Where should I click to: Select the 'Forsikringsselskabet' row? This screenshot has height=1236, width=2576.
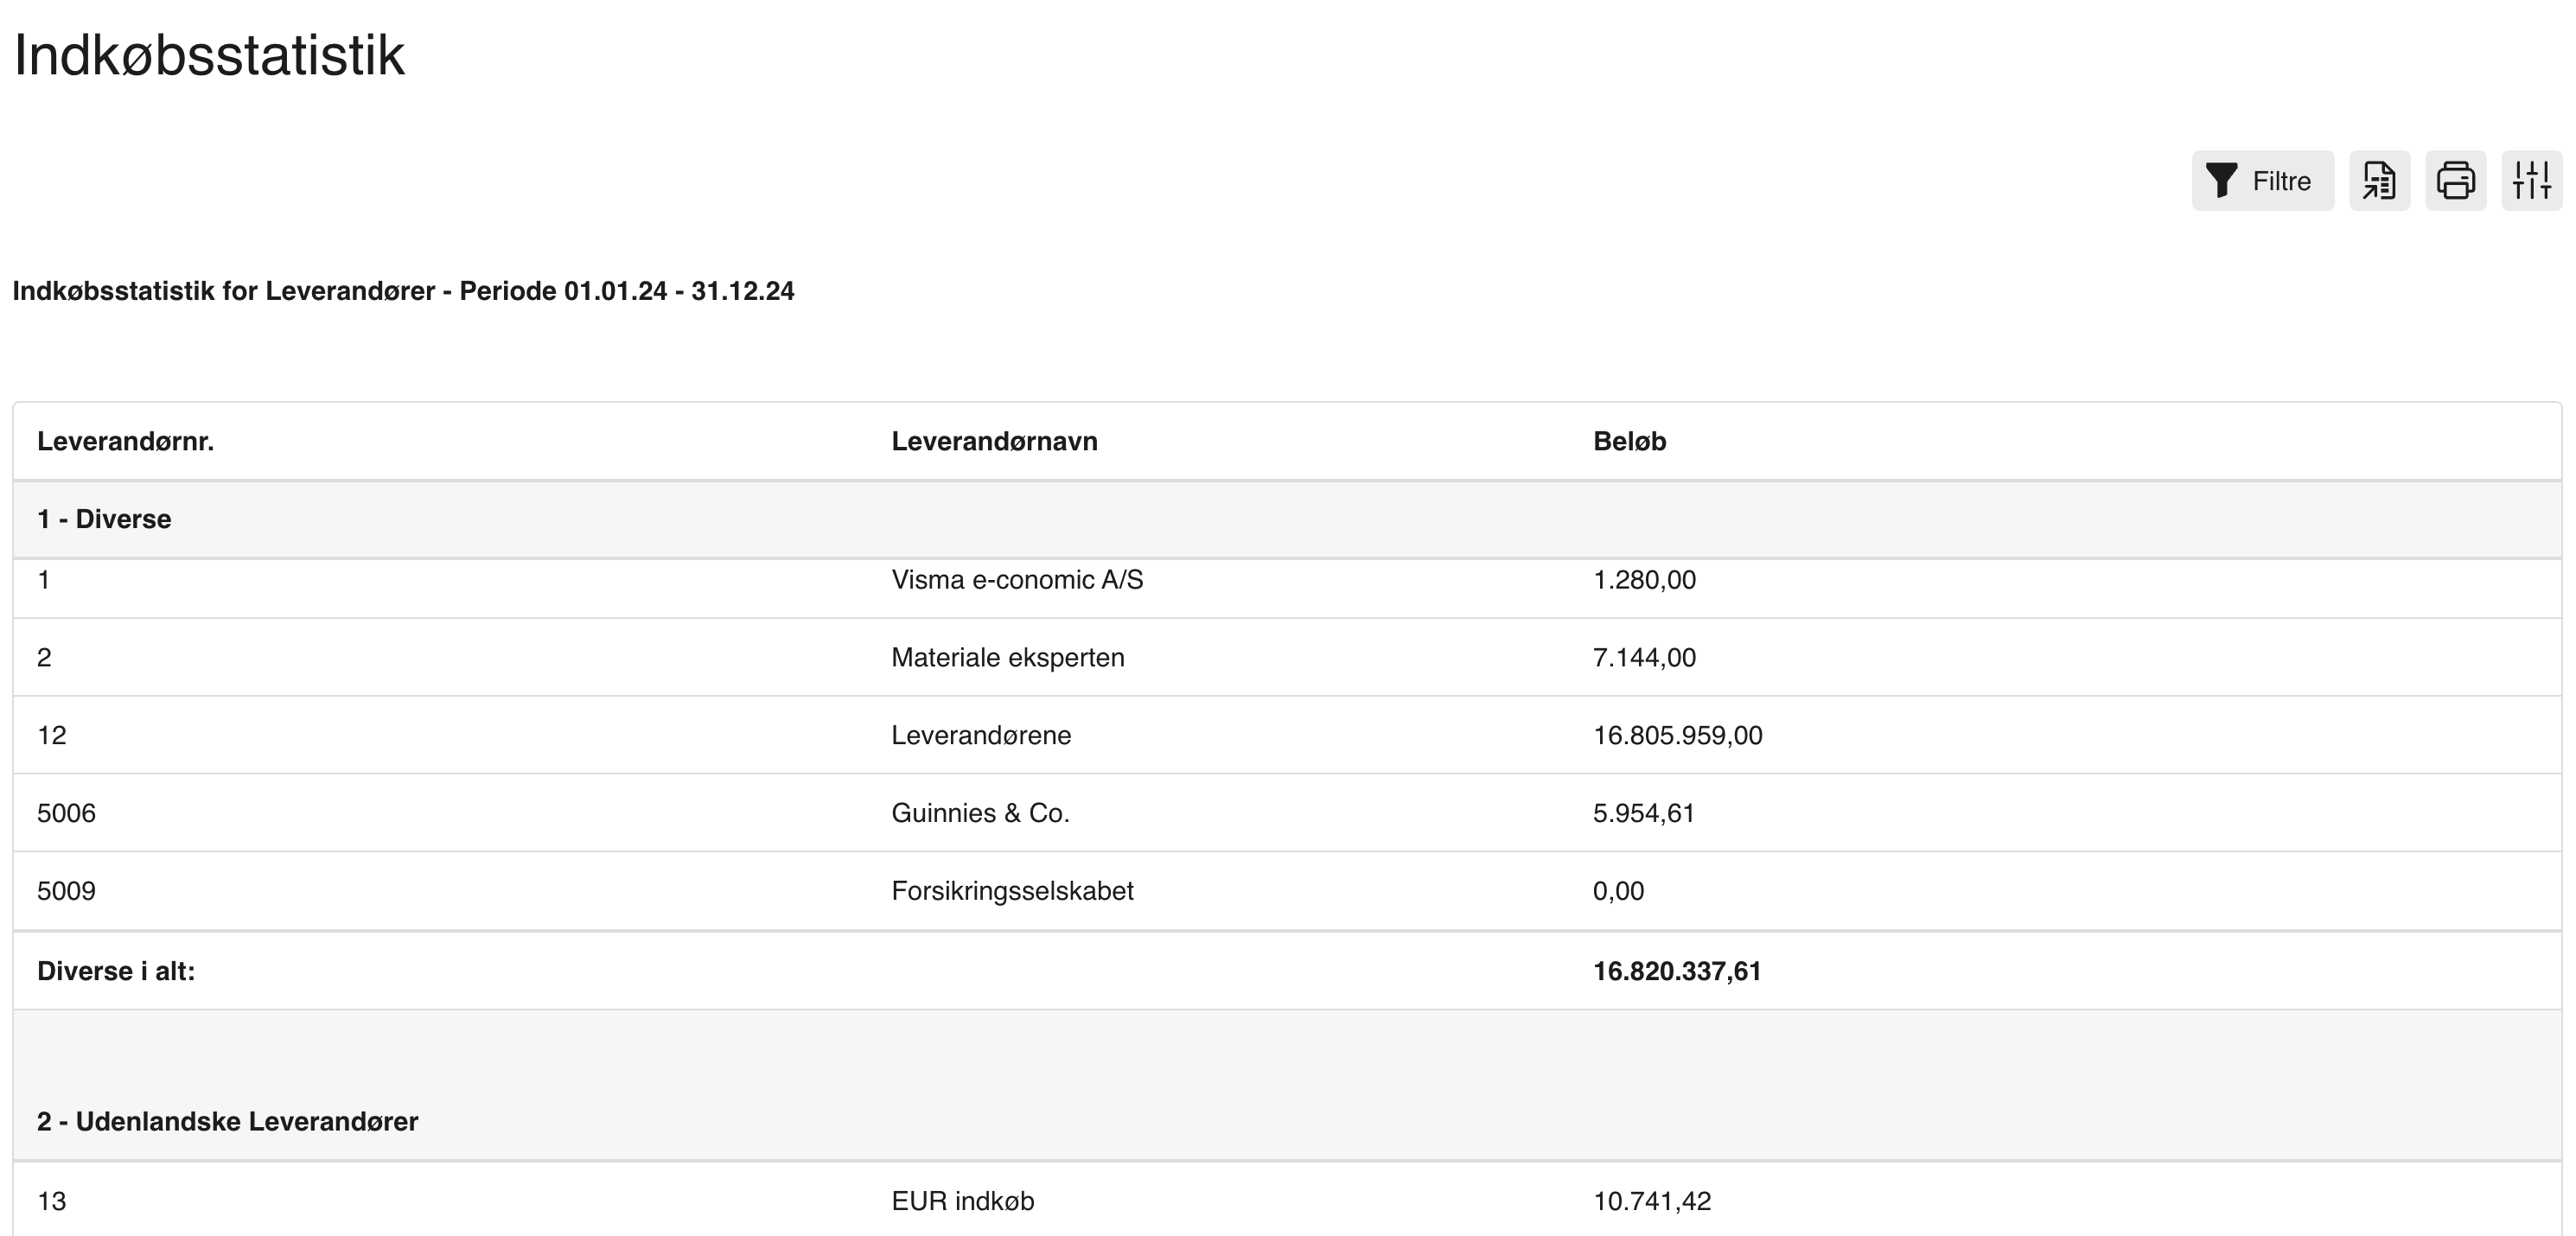(1013, 890)
